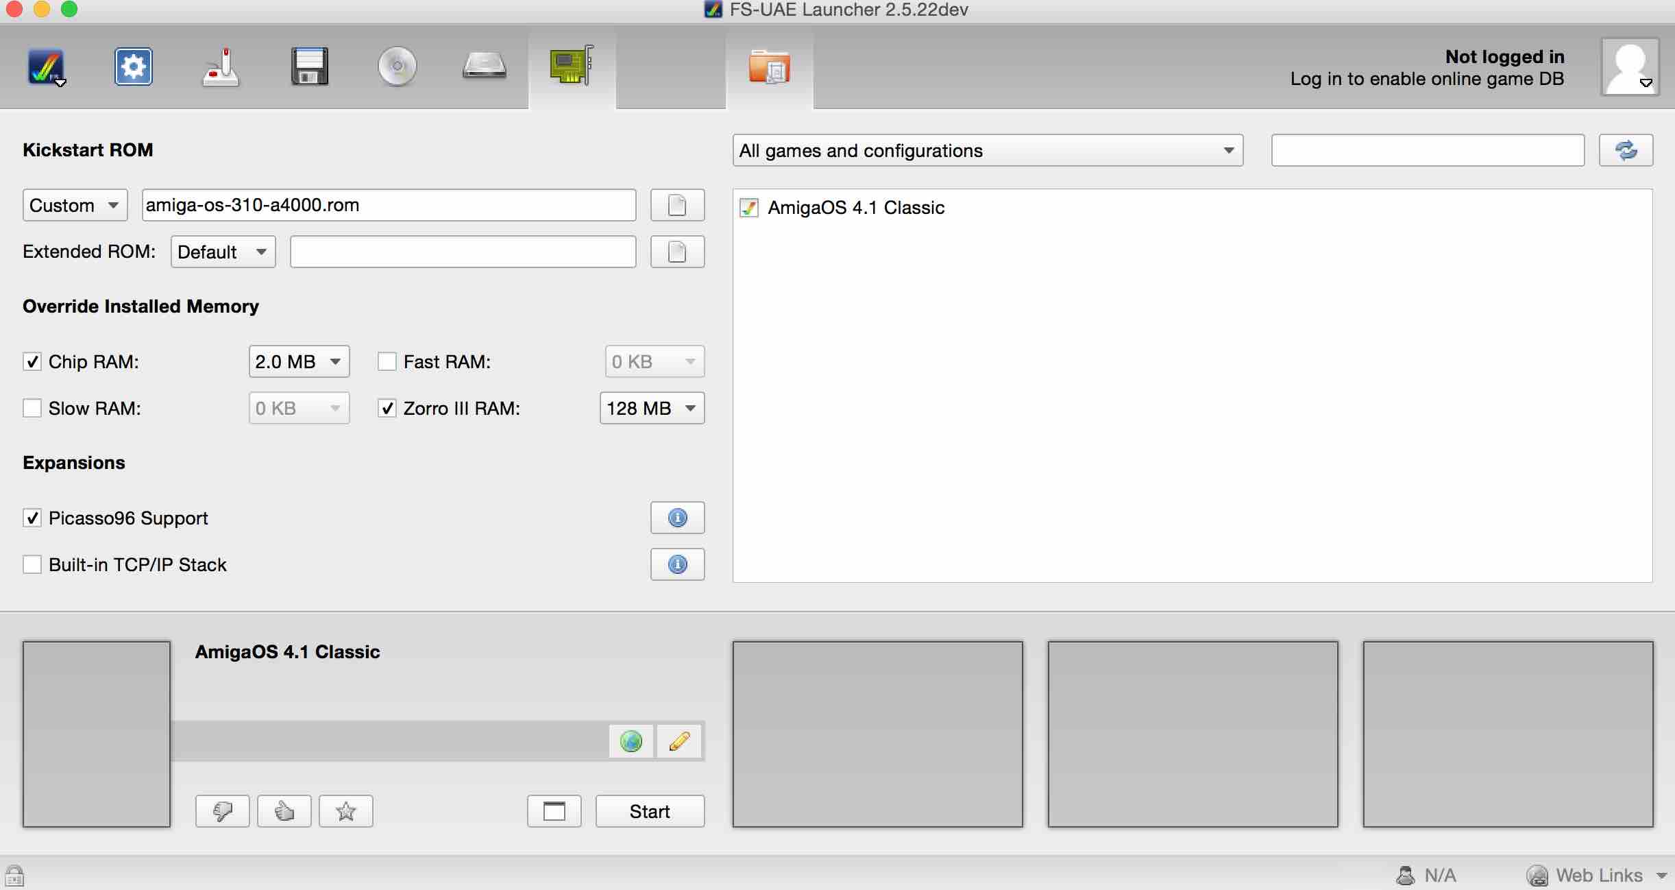Click the green globe web icon
Screen dimensions: 1675x890
pyautogui.click(x=631, y=741)
